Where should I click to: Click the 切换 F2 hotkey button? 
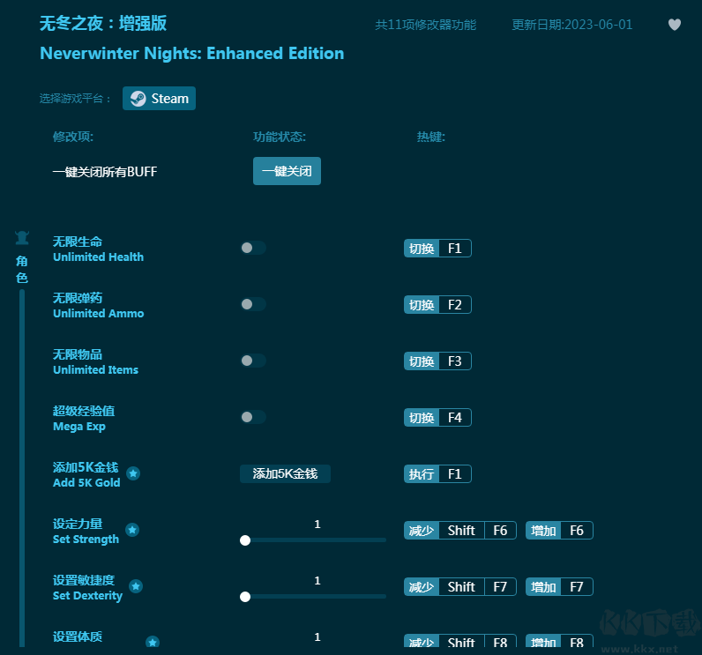437,305
